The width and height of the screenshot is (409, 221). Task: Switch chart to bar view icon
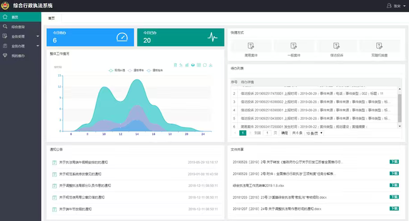[x=187, y=65]
